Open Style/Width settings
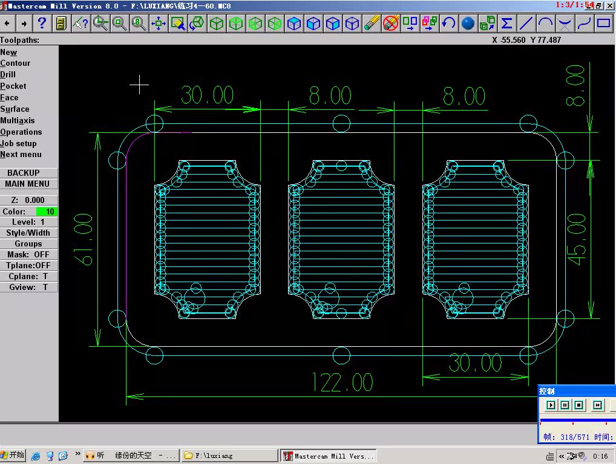The height and width of the screenshot is (464, 616). click(x=28, y=233)
